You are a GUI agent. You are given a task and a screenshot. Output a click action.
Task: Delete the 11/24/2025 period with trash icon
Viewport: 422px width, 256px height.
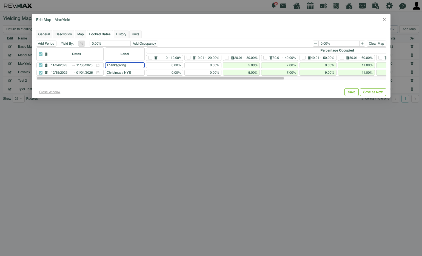[x=46, y=65]
